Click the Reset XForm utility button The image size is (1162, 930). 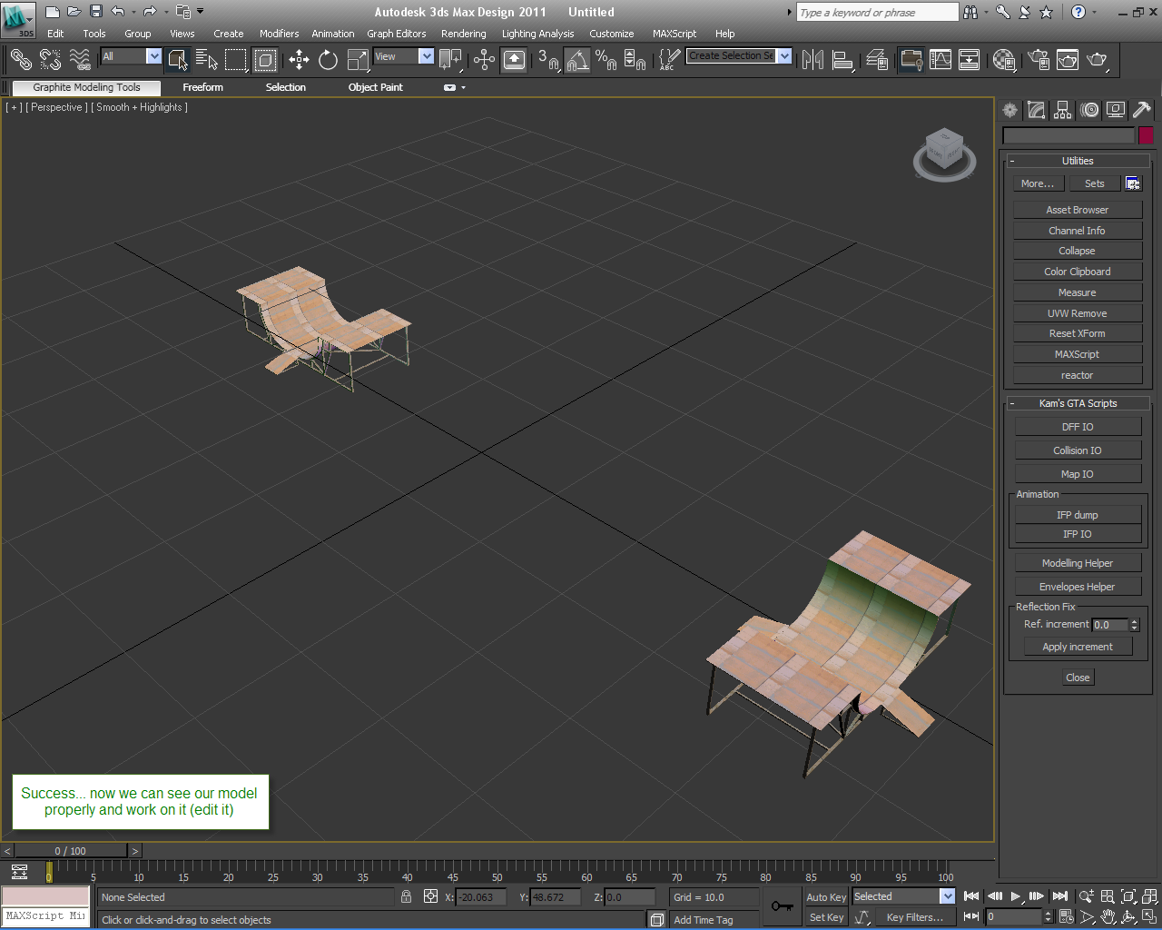1078,333
